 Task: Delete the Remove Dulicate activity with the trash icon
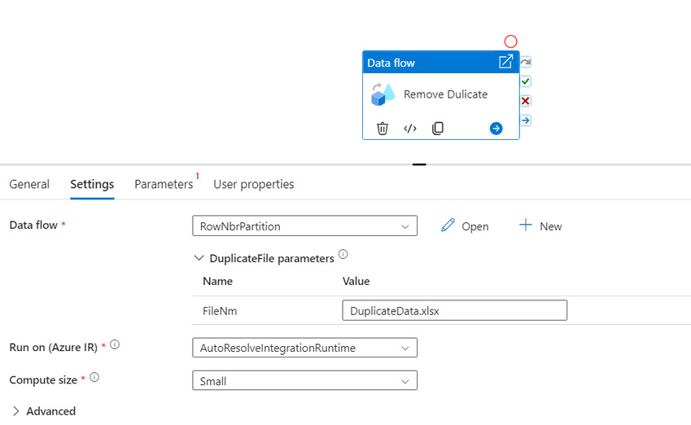382,129
